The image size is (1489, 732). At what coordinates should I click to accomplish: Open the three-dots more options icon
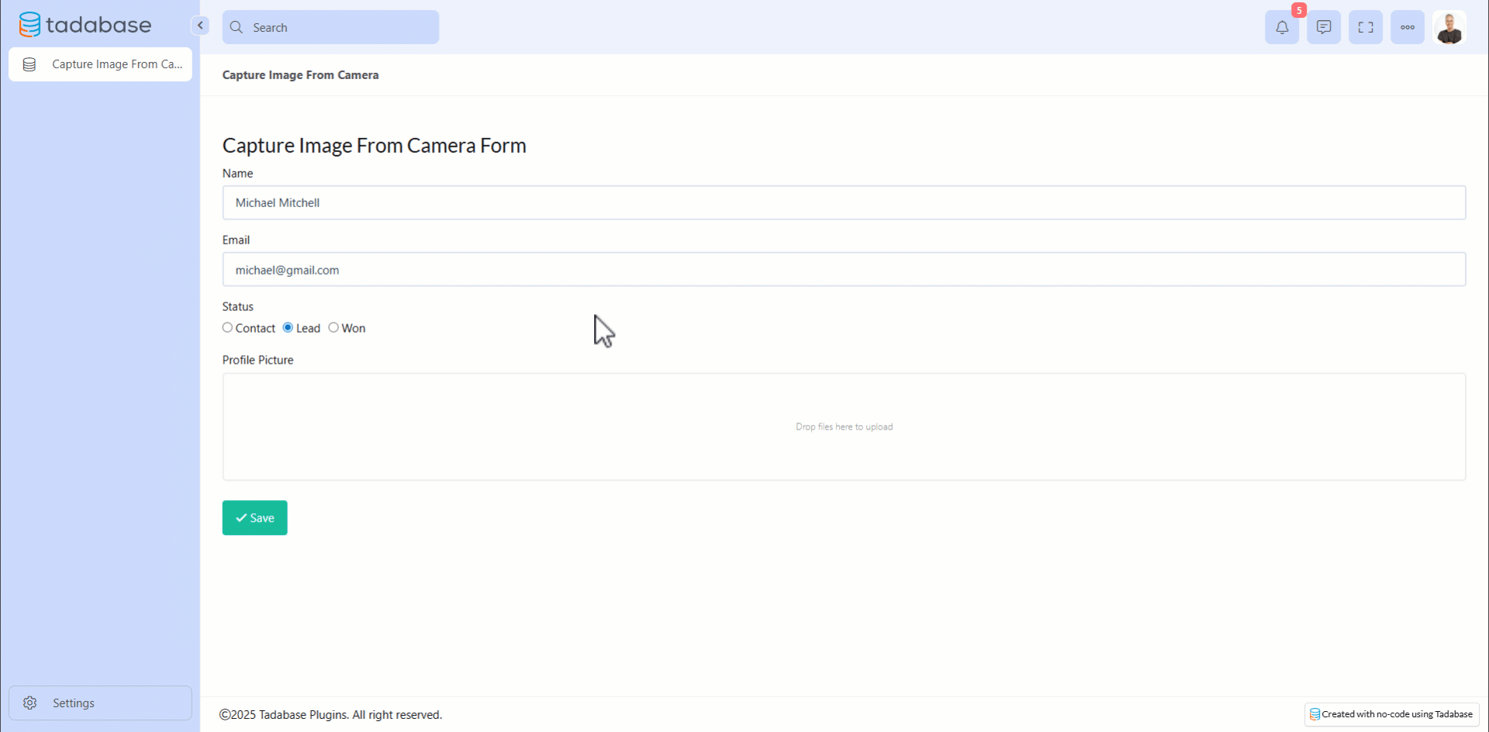[x=1407, y=28]
